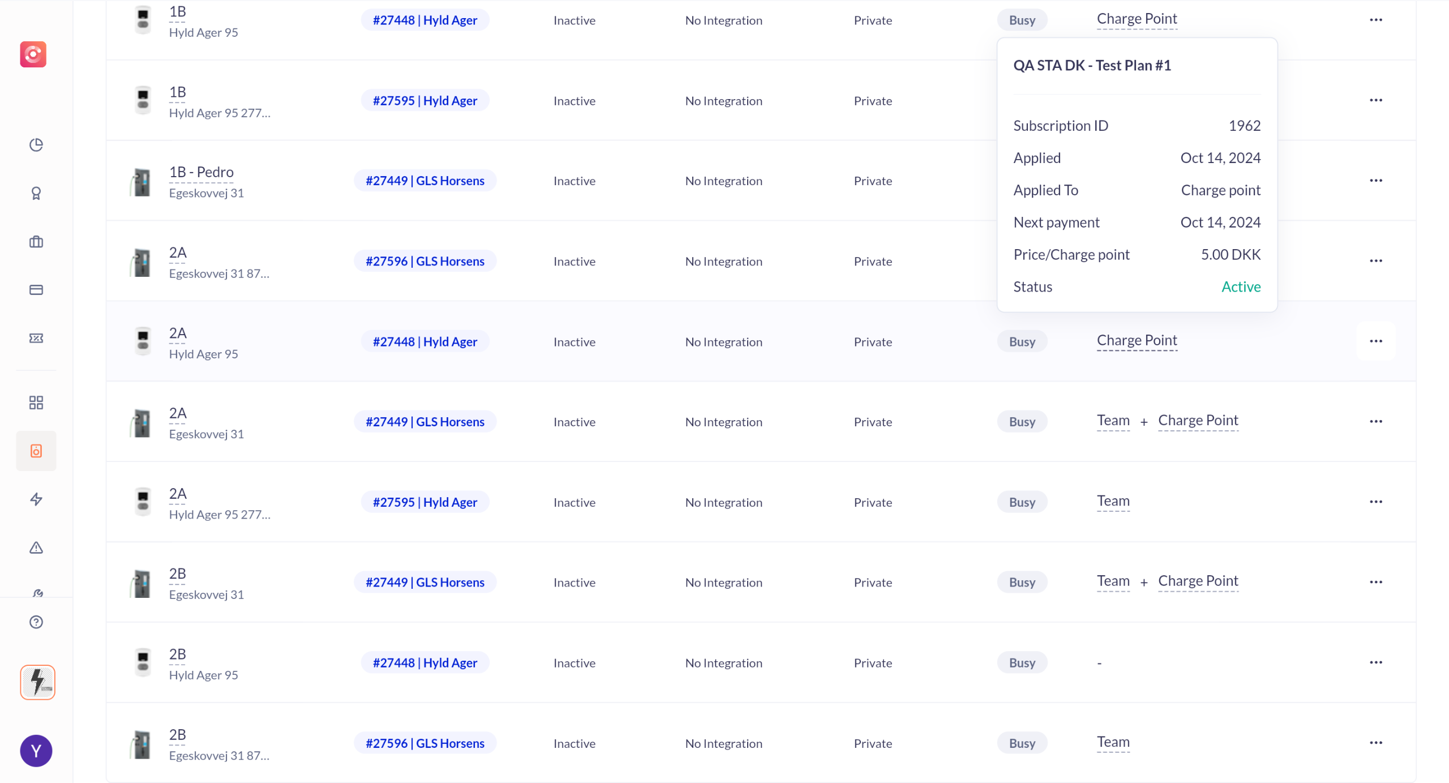Expand actions menu for 2B Hyld Ager 95
This screenshot has height=783, width=1449.
click(1375, 662)
